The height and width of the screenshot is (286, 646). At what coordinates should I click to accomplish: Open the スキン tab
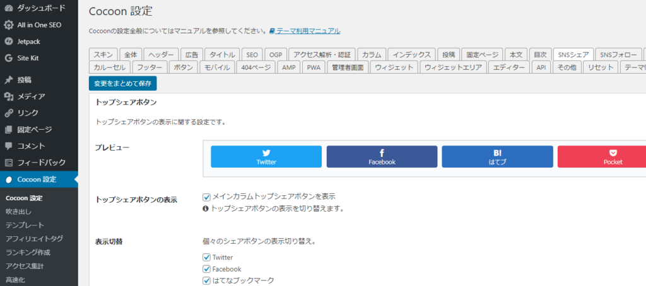(x=103, y=54)
